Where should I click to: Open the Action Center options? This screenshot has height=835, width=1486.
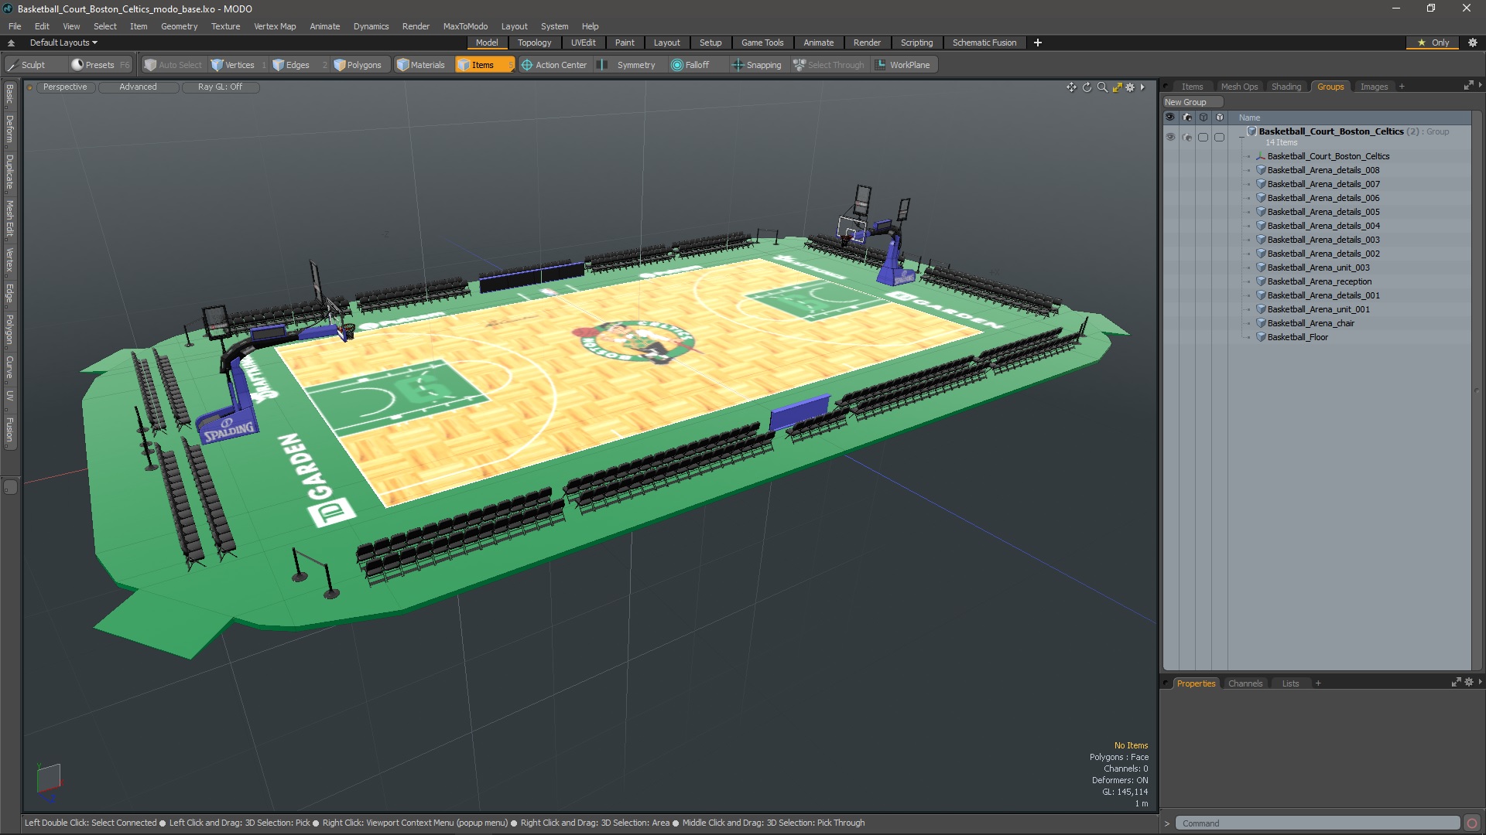click(554, 65)
